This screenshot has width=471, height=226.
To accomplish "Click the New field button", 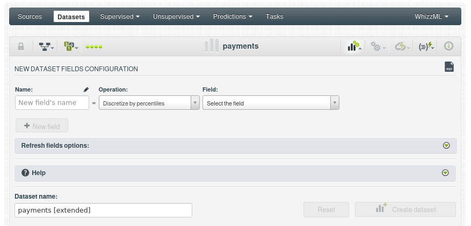I will 42,126.
